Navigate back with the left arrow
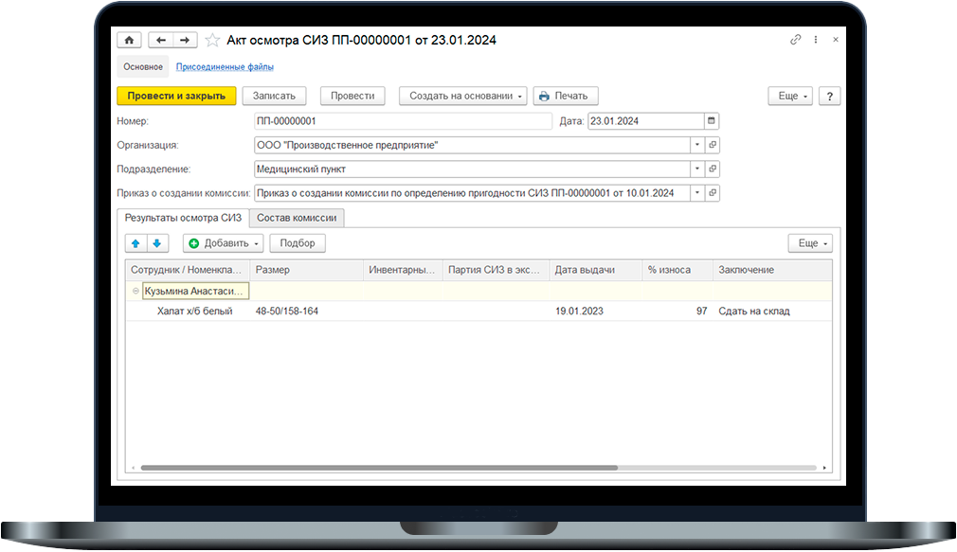957x552 pixels. pos(160,41)
